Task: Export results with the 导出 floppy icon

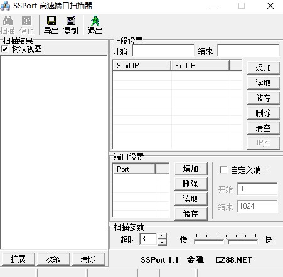Action: click(51, 25)
